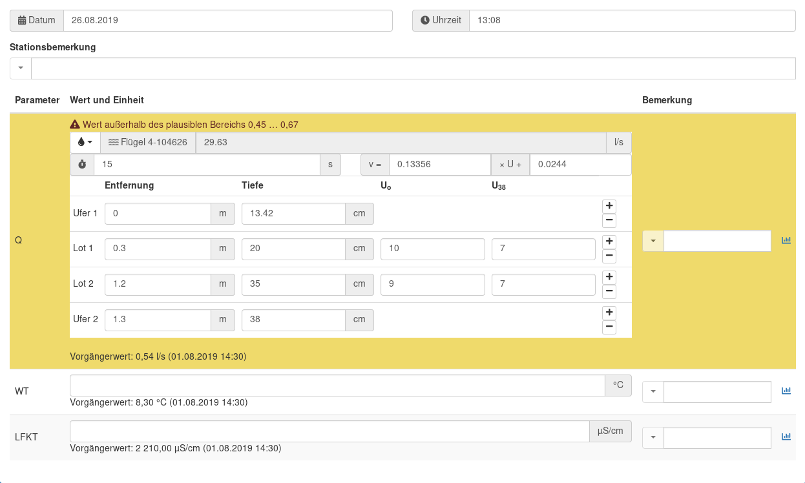805x483 pixels.
Task: Edit the v = coefficient field 0.13356
Action: pyautogui.click(x=440, y=165)
